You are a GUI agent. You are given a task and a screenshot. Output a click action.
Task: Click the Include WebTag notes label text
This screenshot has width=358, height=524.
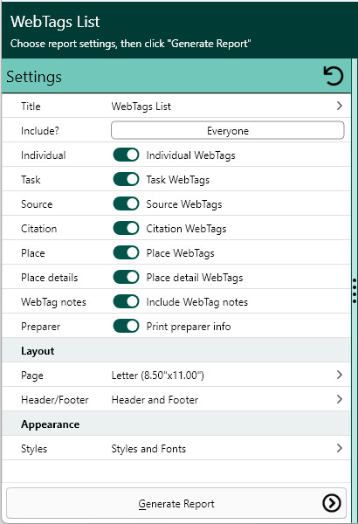tap(196, 302)
